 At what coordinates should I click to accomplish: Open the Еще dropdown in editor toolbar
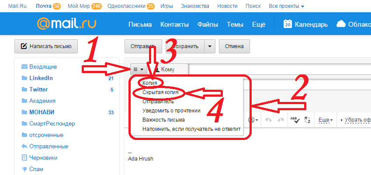coord(326,120)
